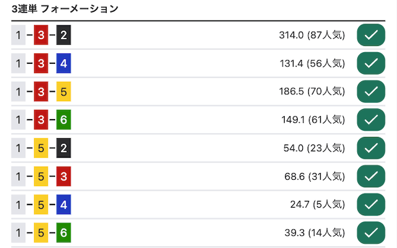Viewport: 397px width, 248px height.
Task: Click the blue 4 boat badge in 1-3-4
Action: 63,63
